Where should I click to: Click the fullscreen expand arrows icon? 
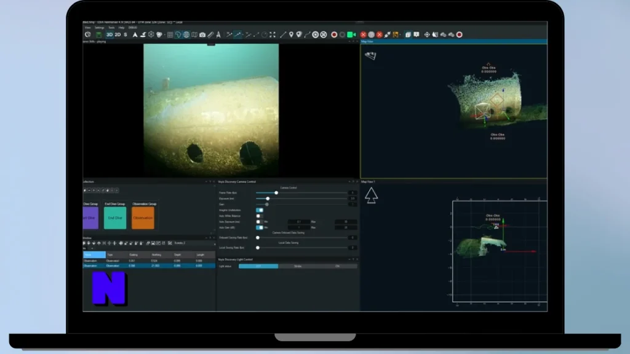[x=273, y=35]
